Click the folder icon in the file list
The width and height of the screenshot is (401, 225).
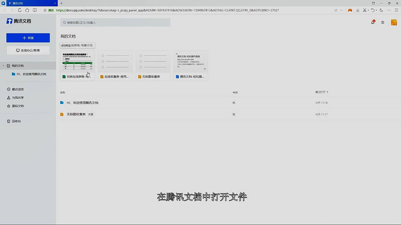(62, 103)
